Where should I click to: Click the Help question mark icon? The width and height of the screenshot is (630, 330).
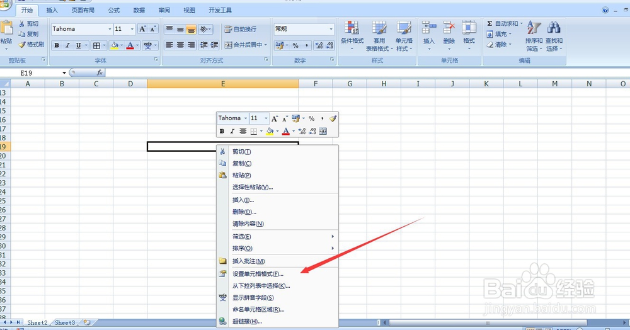(605, 10)
